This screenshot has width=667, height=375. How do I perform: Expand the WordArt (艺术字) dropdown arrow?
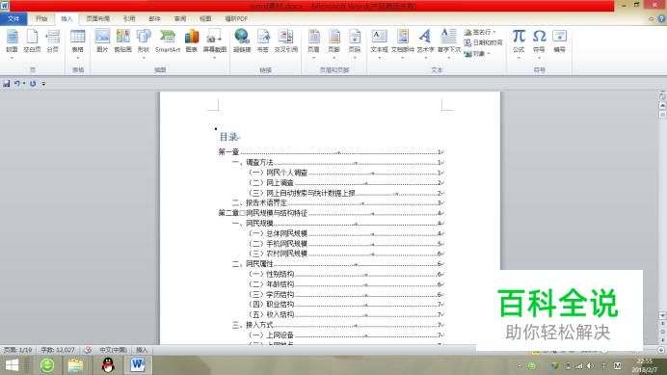425,58
